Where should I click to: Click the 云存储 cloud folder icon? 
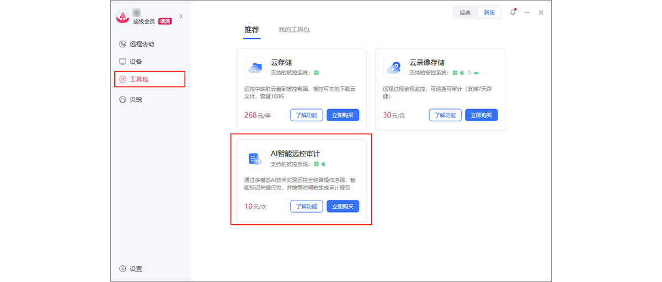(255, 68)
